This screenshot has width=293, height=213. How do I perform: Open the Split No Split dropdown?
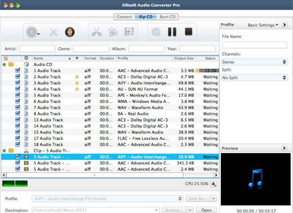point(254,78)
